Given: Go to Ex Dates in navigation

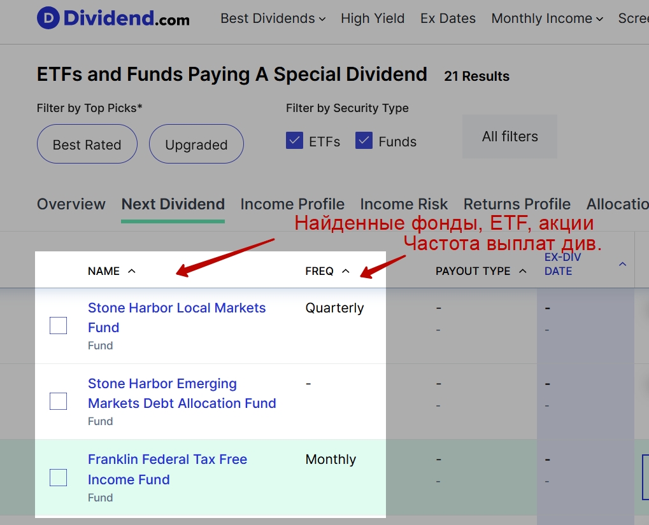Looking at the screenshot, I should pos(448,18).
